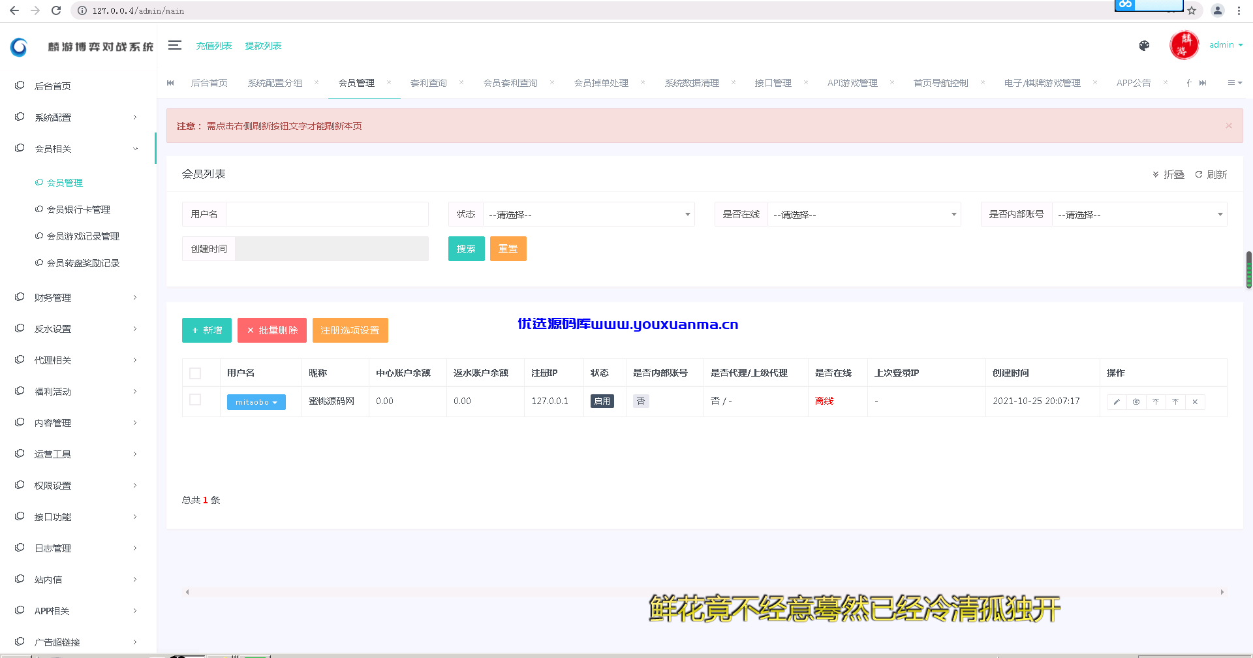Open the 状态 dropdown

[589, 214]
